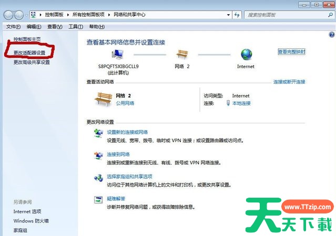Open the 文件(F) menu
Image resolution: width=336 pixels, height=236 pixels.
click(x=13, y=27)
